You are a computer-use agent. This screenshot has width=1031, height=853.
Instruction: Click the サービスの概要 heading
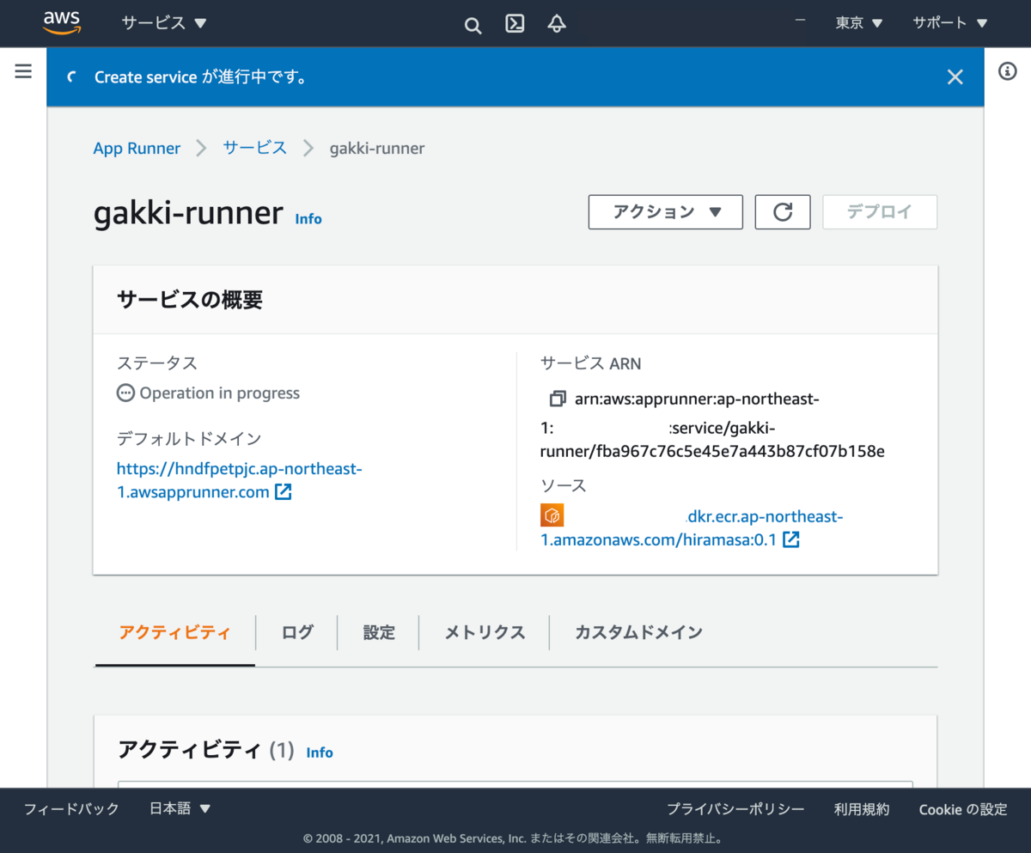pos(190,300)
